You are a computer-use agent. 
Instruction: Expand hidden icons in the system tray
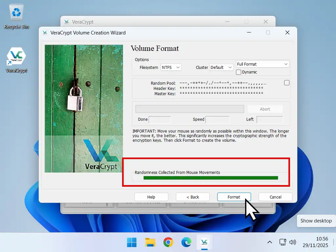(x=269, y=242)
